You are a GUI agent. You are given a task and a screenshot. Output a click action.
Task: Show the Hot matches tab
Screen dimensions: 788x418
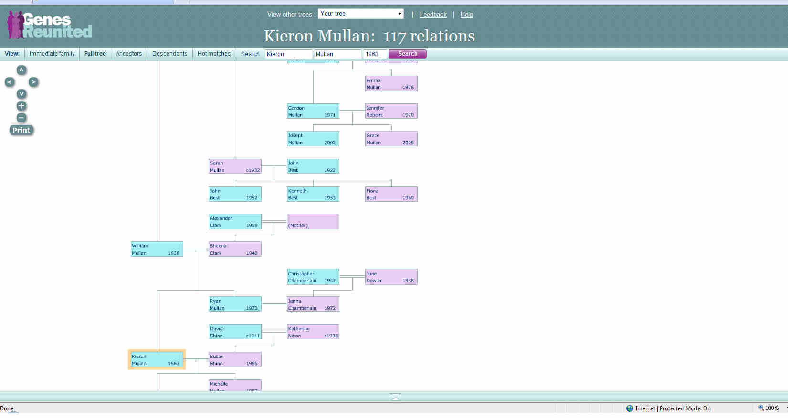214,54
